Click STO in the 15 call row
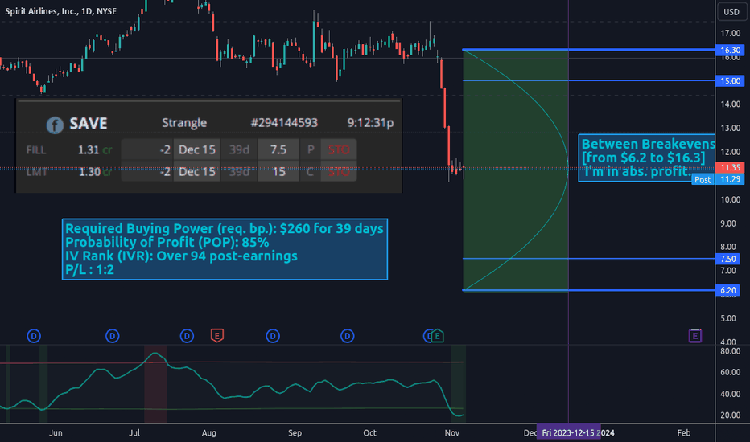The height and width of the screenshot is (442, 750). click(339, 171)
